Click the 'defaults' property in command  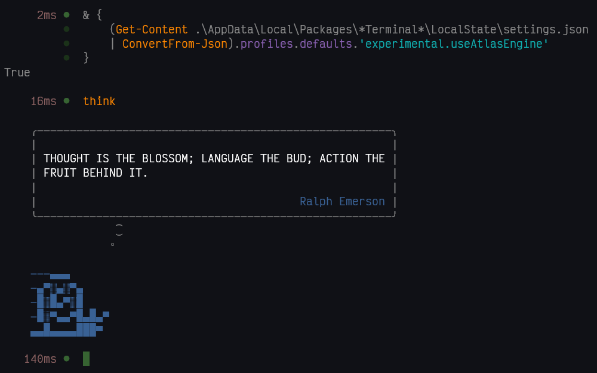pyautogui.click(x=325, y=44)
